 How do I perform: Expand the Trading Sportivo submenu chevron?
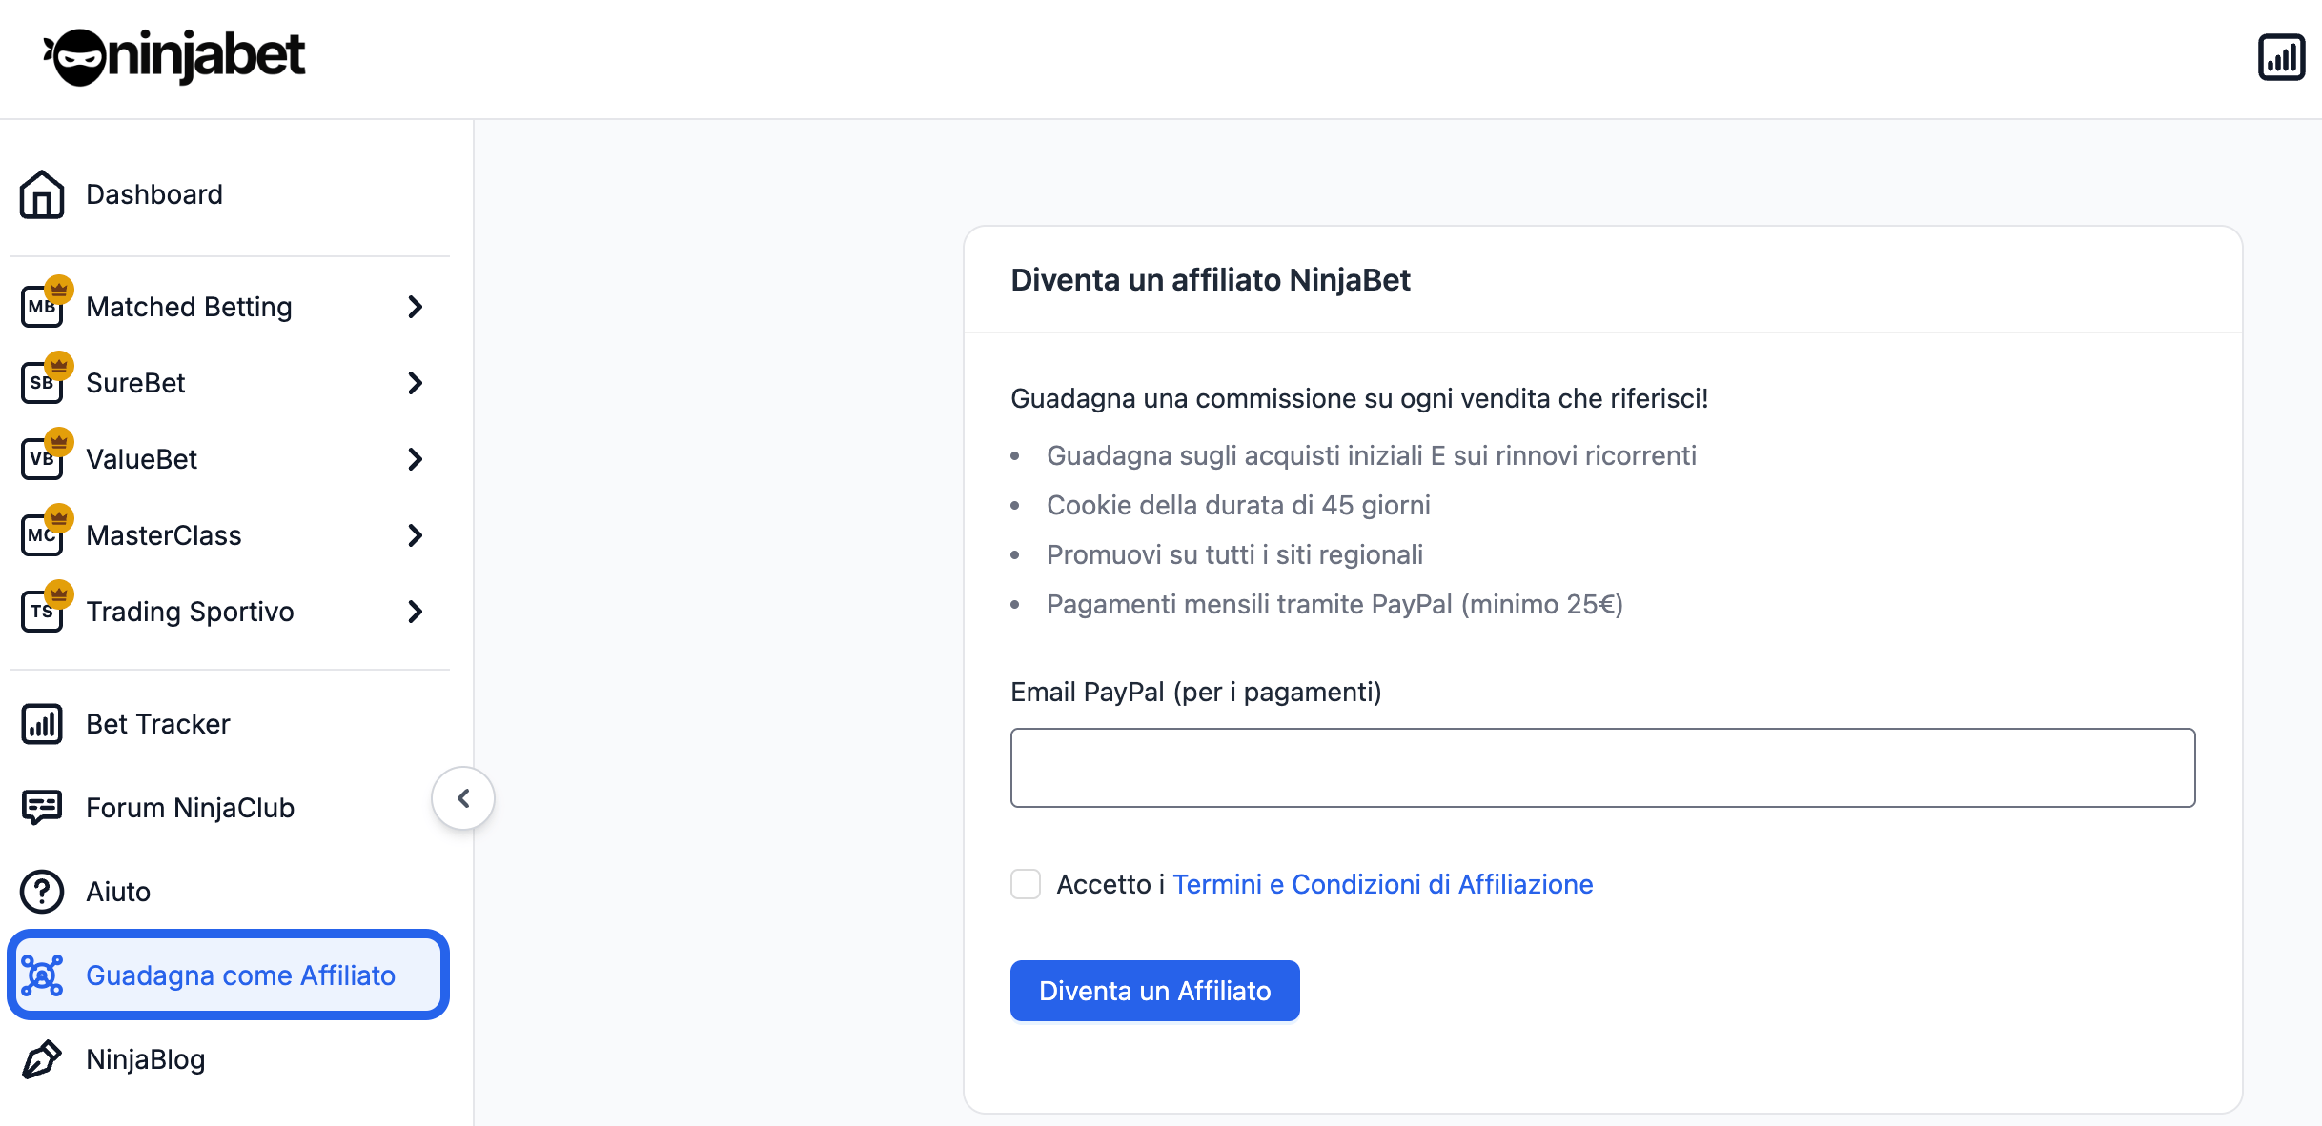(x=415, y=612)
